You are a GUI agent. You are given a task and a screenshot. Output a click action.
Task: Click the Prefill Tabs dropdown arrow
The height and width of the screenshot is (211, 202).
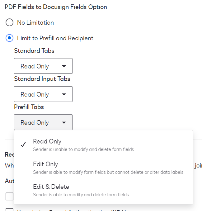click(x=64, y=123)
